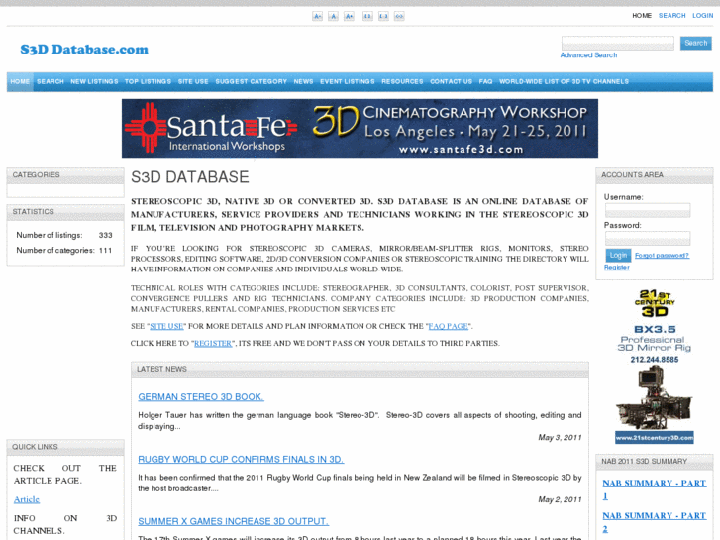Select SEARCH in the blue navigation bar
Screen dimensions: 720x540
point(51,82)
